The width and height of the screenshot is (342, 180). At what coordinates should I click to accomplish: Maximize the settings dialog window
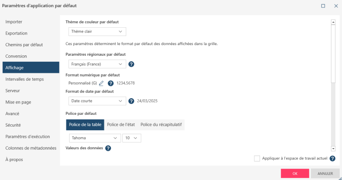point(323,6)
